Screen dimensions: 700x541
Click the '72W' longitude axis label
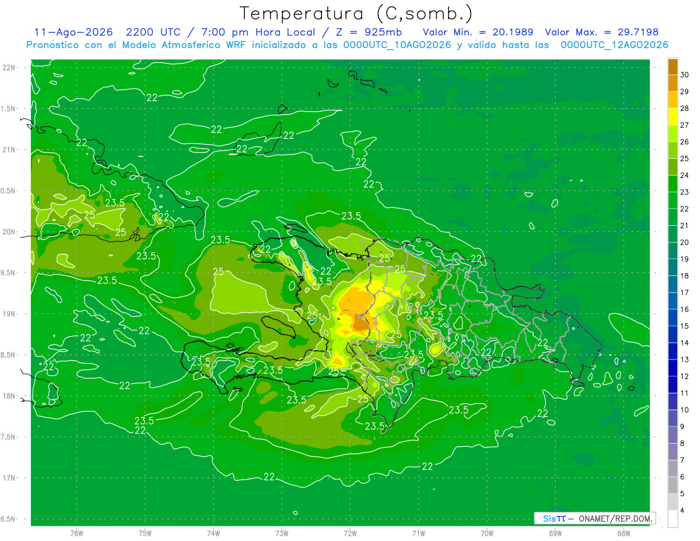tap(351, 533)
